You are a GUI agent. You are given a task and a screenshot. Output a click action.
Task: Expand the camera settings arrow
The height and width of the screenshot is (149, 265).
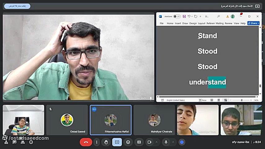tap(156, 142)
